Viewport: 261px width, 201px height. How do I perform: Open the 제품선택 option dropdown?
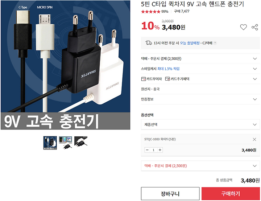click(x=200, y=124)
